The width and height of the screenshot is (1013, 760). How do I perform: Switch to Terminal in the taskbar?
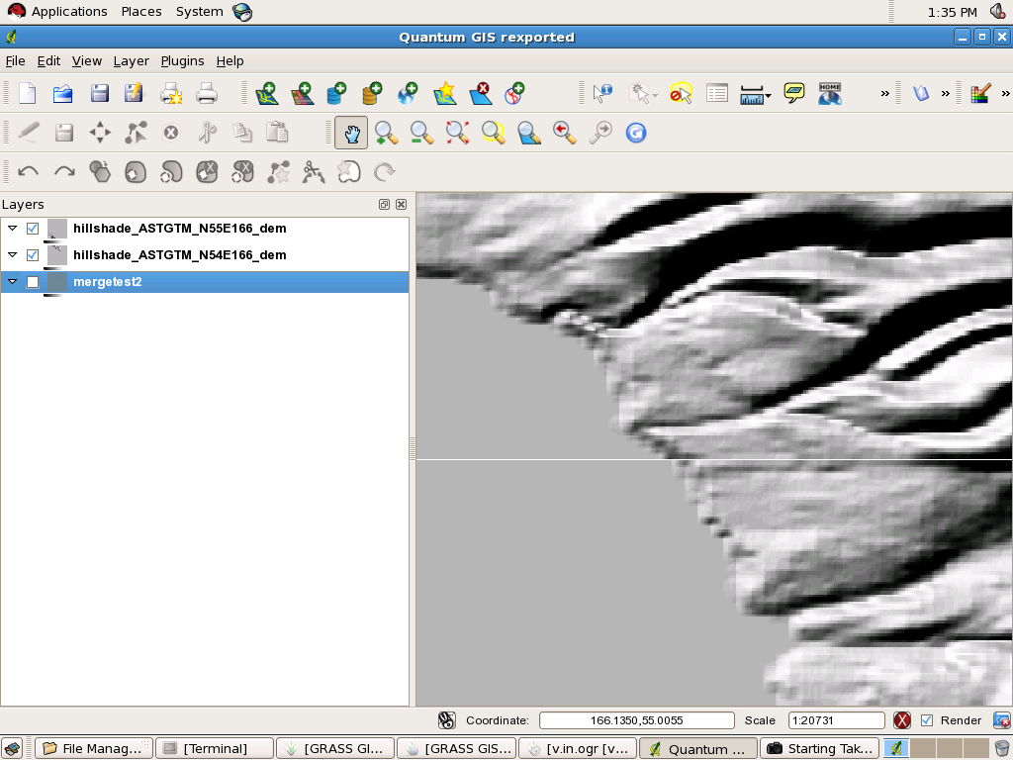click(215, 748)
